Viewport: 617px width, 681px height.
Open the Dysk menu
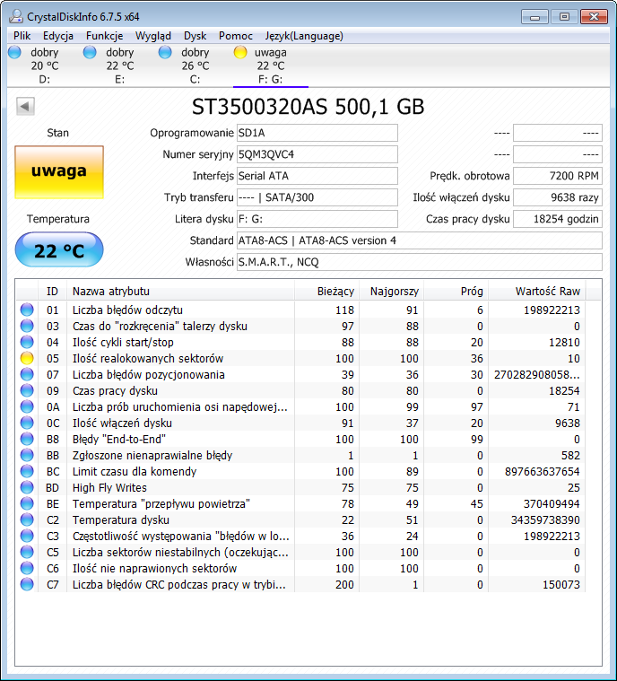(x=195, y=36)
